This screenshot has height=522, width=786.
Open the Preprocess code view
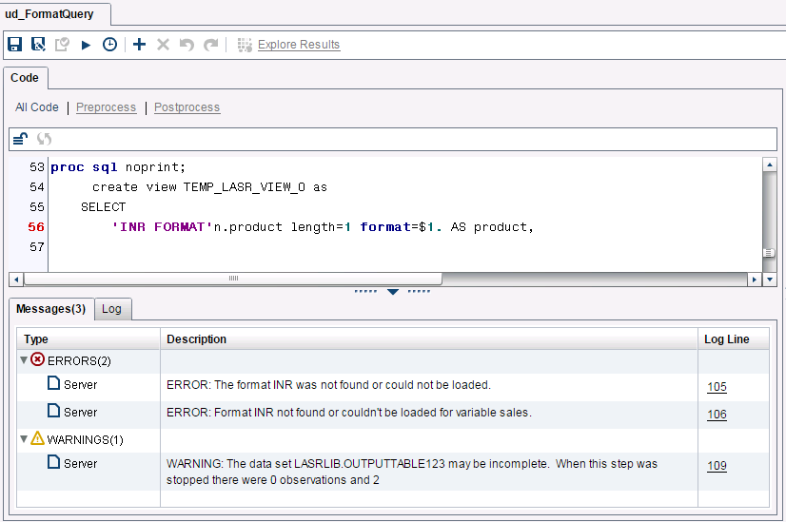(x=106, y=107)
